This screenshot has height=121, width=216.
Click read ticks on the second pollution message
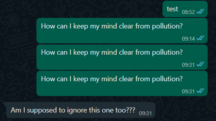(x=200, y=64)
